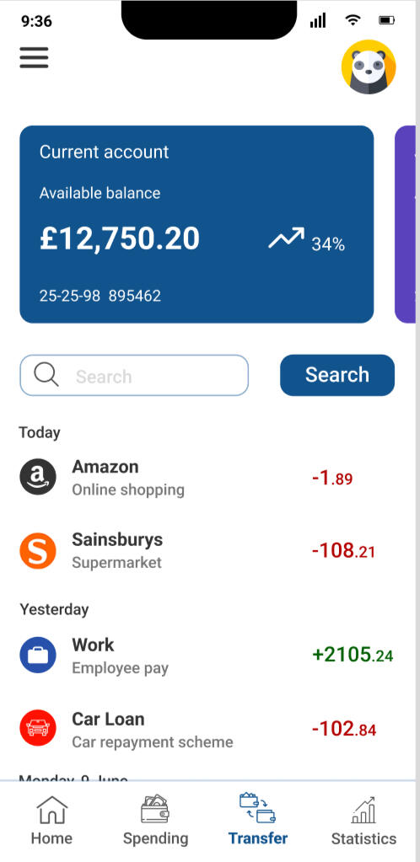This screenshot has height=862, width=420.
Task: Open the hamburger menu
Action: point(34,57)
